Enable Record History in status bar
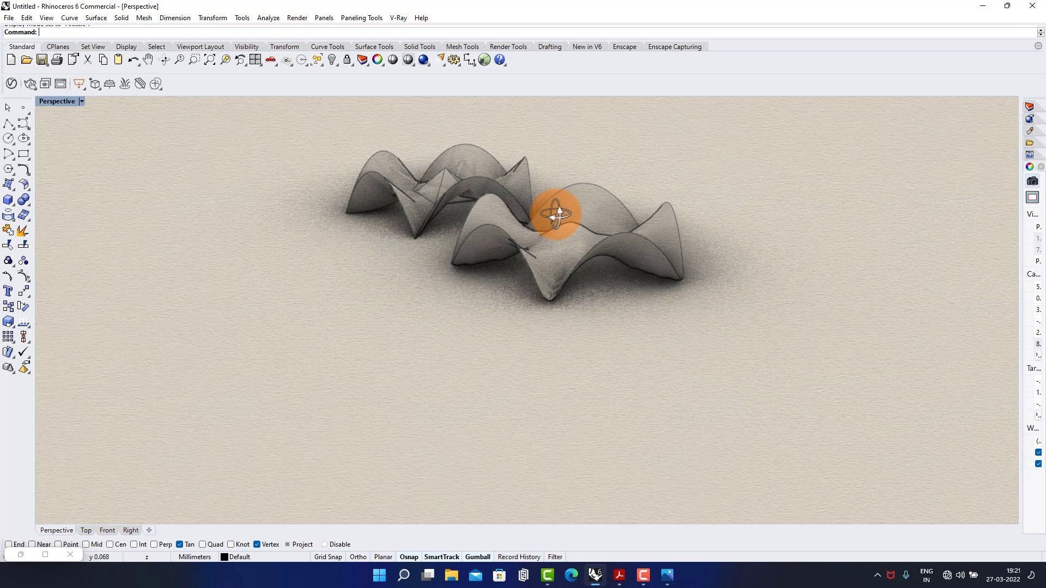The width and height of the screenshot is (1046, 588). pyautogui.click(x=518, y=556)
